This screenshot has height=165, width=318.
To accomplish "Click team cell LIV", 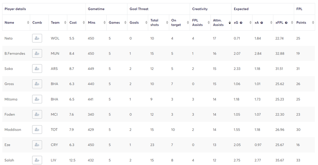I will pyautogui.click(x=54, y=160).
